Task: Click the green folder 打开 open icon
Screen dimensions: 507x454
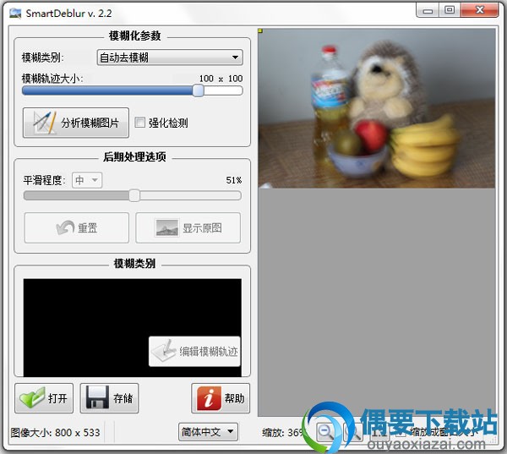Action: (x=32, y=397)
